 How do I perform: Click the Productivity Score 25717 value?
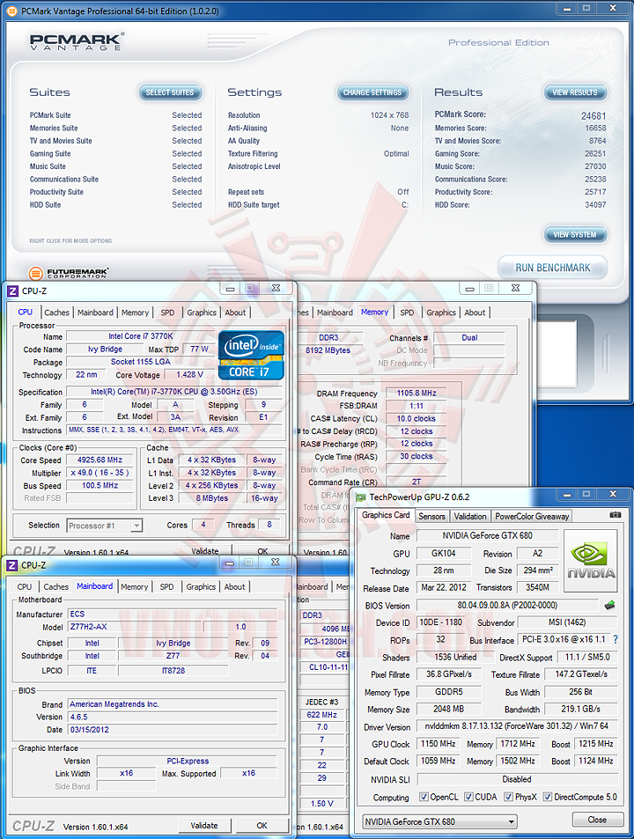[x=595, y=192]
